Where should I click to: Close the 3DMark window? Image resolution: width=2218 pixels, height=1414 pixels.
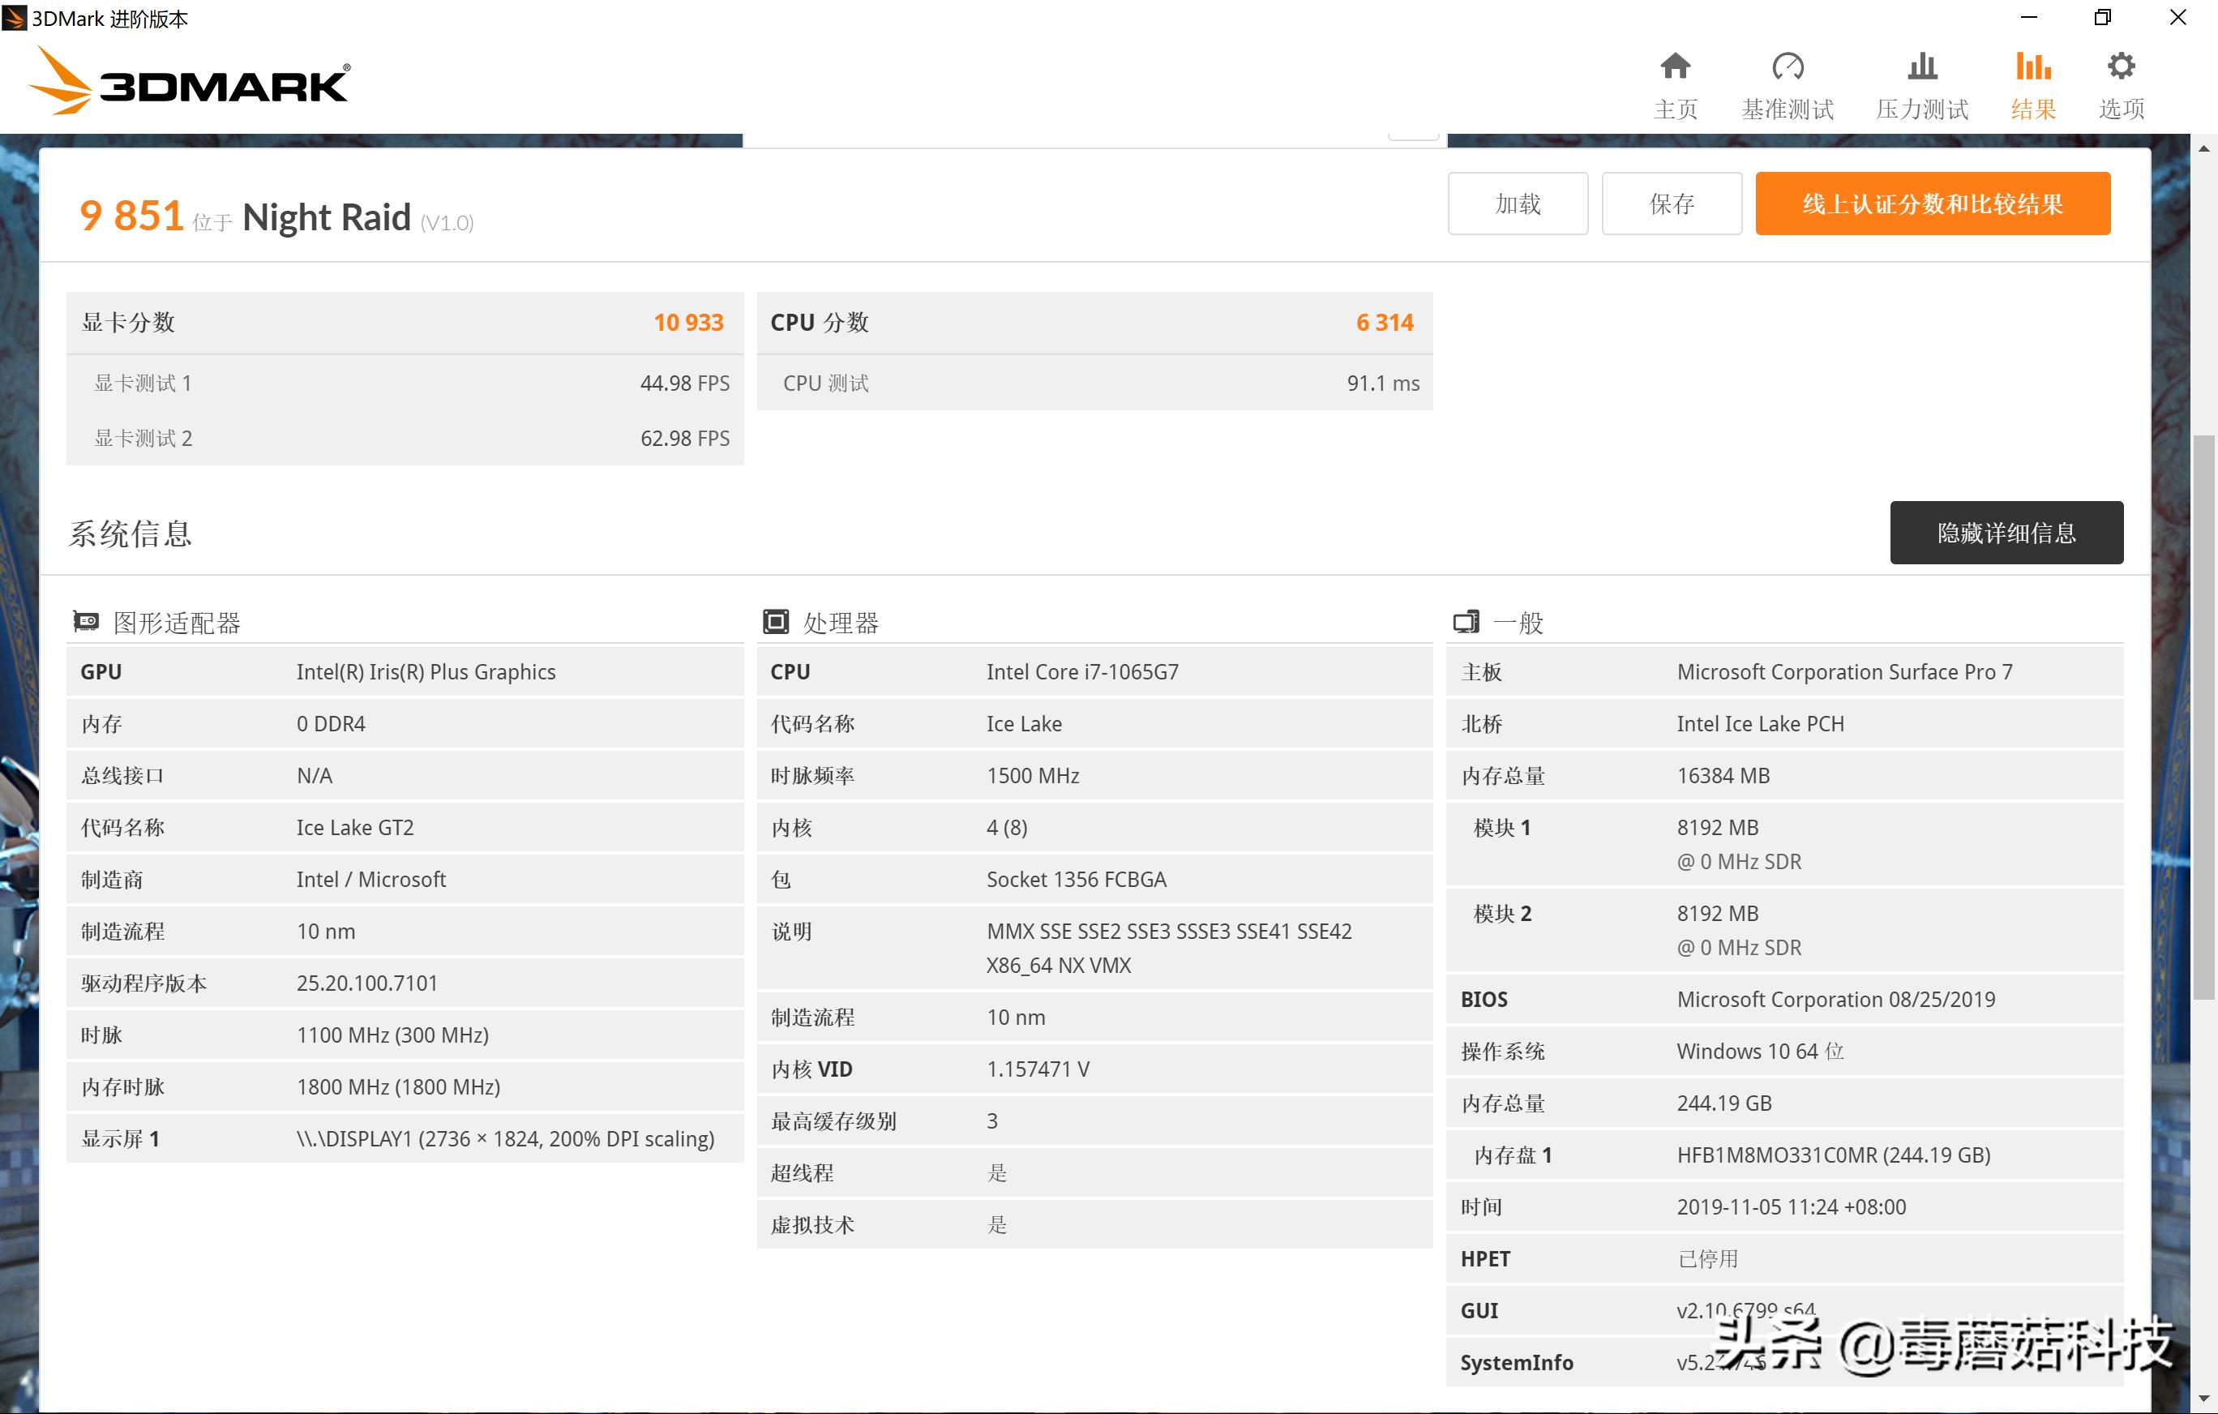[x=2177, y=18]
